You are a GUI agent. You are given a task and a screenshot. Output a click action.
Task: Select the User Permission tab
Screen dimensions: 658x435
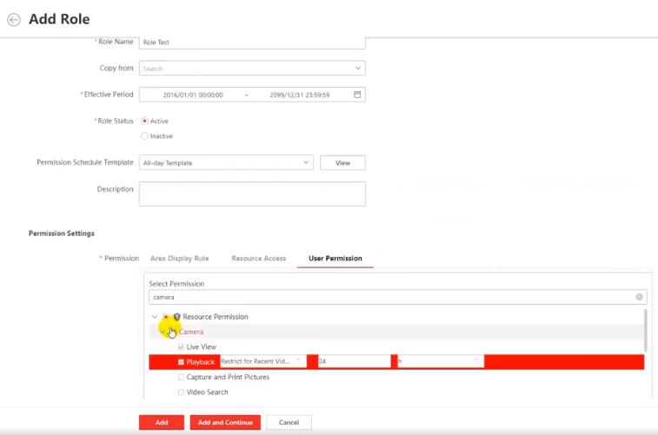[x=336, y=258]
